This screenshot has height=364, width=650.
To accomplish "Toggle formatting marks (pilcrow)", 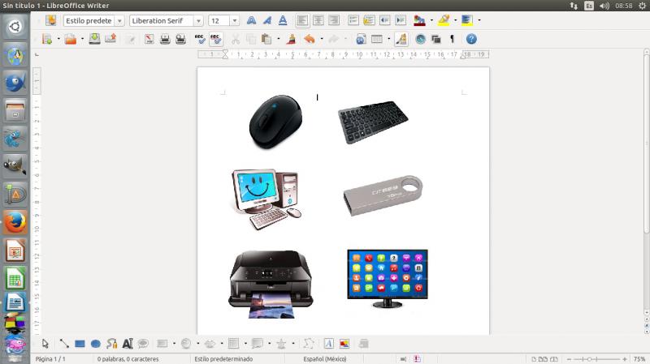I will 452,39.
